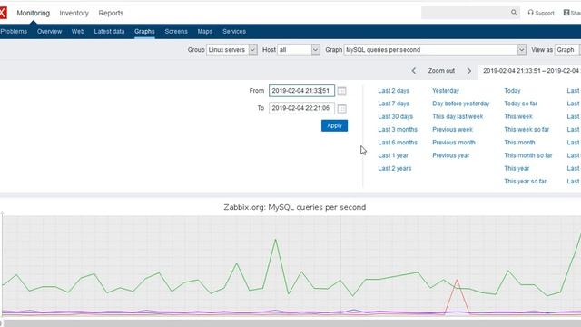Select Last 2 years range
Viewport: 581px width, 327px height.
395,168
